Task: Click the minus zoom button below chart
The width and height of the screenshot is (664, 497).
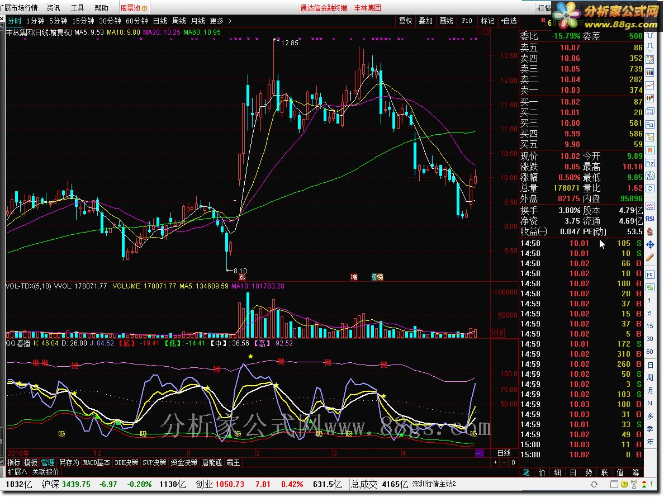Action: 504,462
